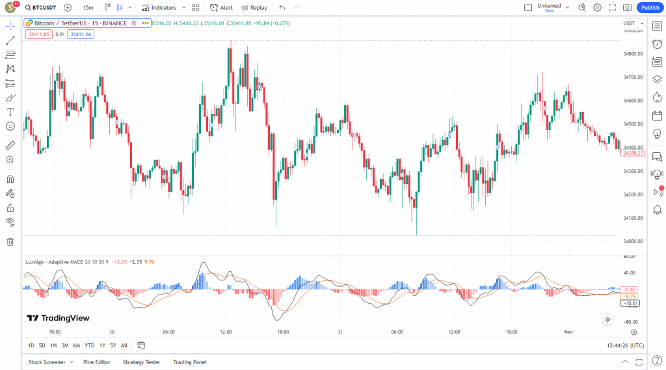Toggle stay in drawing mode

pyautogui.click(x=10, y=193)
